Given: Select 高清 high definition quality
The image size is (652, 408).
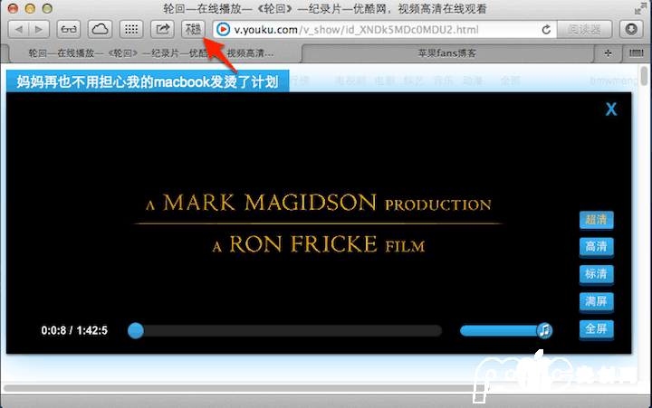Looking at the screenshot, I should tap(596, 247).
